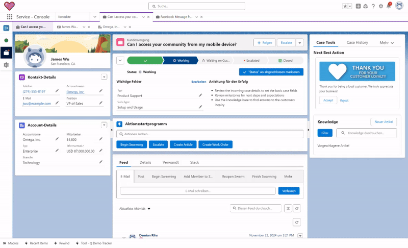Click the help question mark icon
Screen dimensions: 408x248
click(373, 6)
